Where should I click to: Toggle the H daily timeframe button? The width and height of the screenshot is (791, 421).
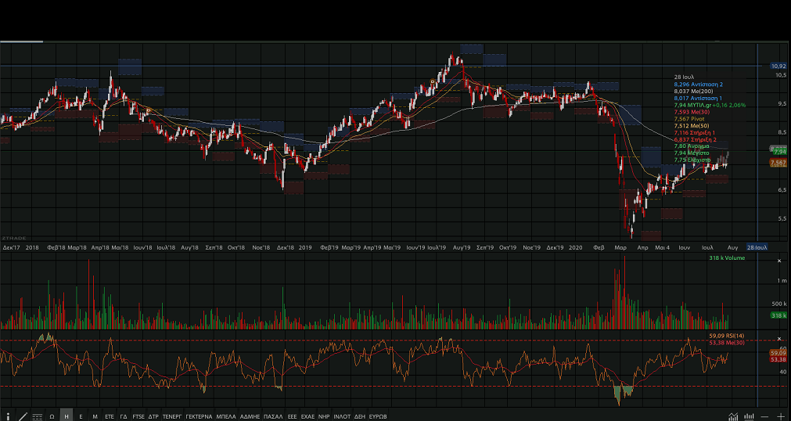67,416
